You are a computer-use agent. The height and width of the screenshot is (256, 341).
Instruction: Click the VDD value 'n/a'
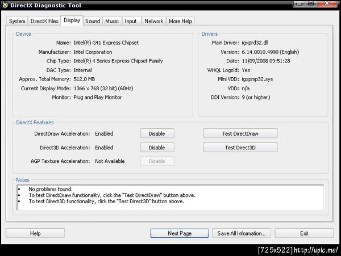click(246, 89)
